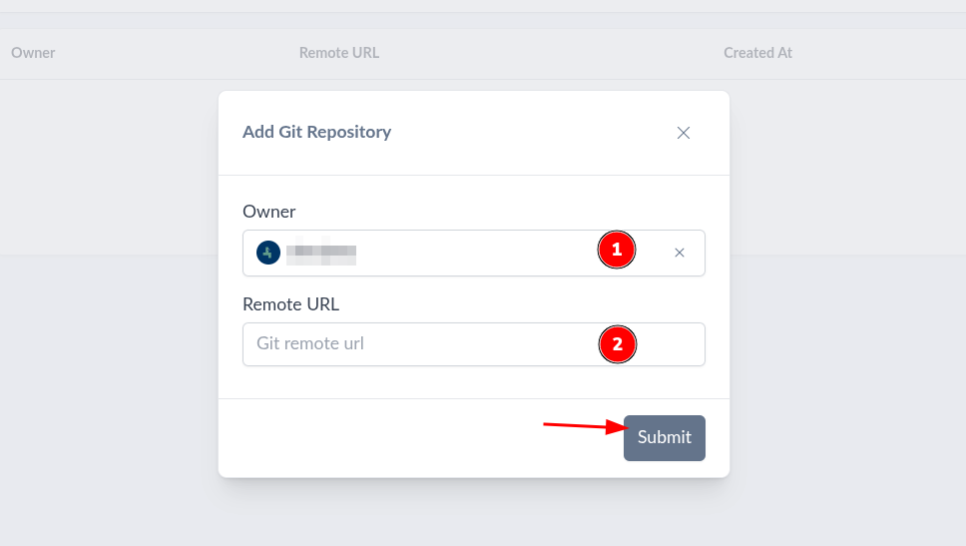Click the red number 1 badge
Viewport: 966px width, 546px height.
617,250
